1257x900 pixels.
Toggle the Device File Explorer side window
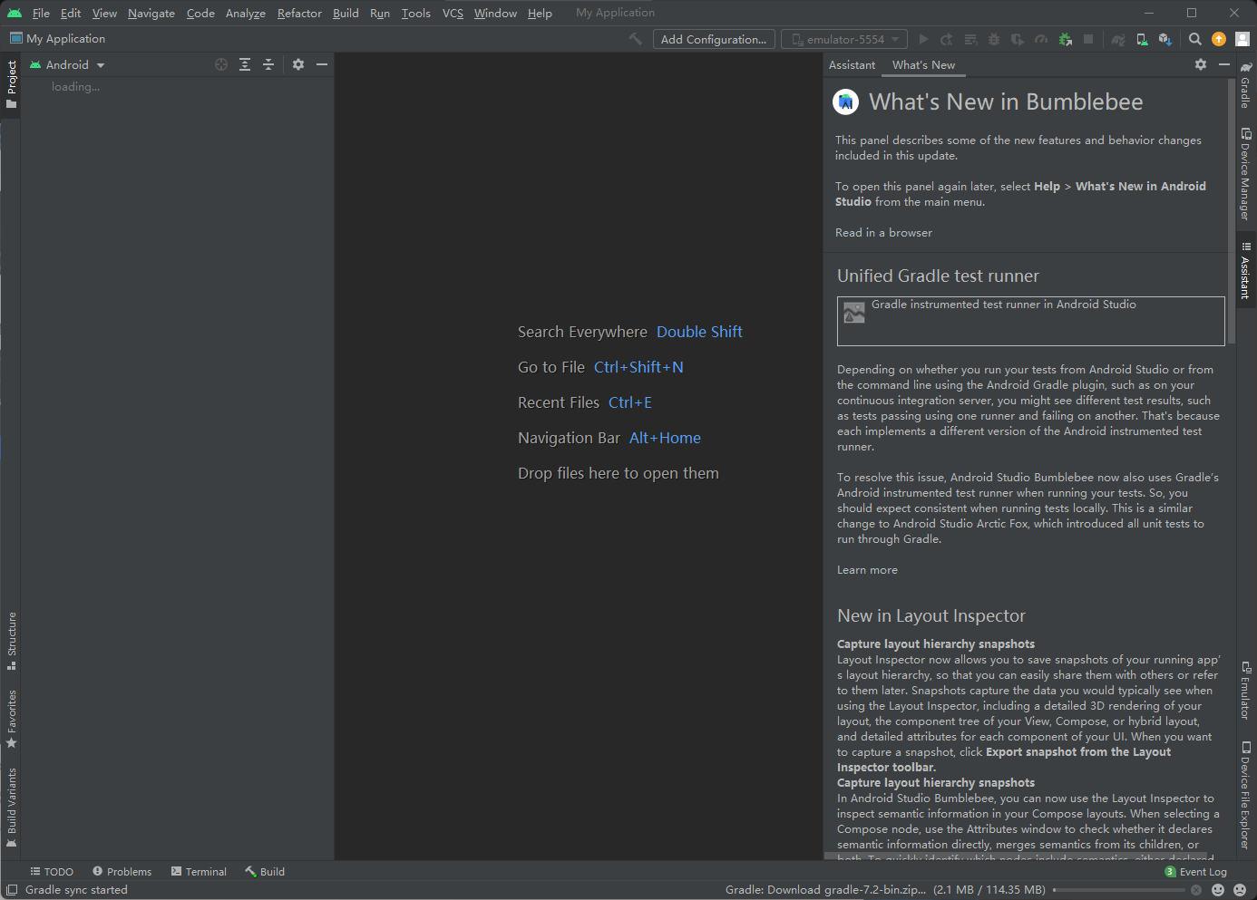(x=1246, y=796)
